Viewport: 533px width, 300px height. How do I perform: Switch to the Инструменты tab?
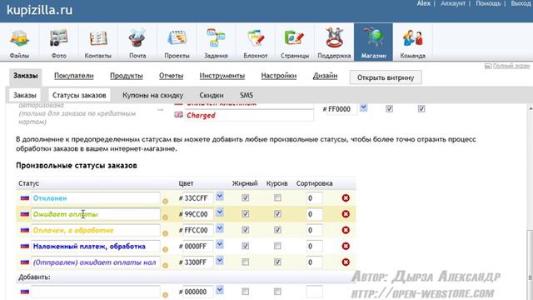pyautogui.click(x=222, y=76)
